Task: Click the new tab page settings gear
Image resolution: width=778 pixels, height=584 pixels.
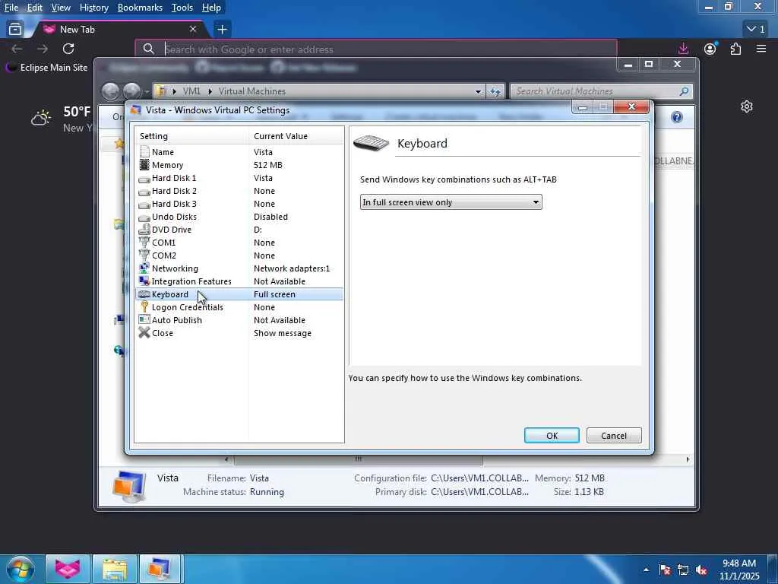Action: (x=747, y=106)
